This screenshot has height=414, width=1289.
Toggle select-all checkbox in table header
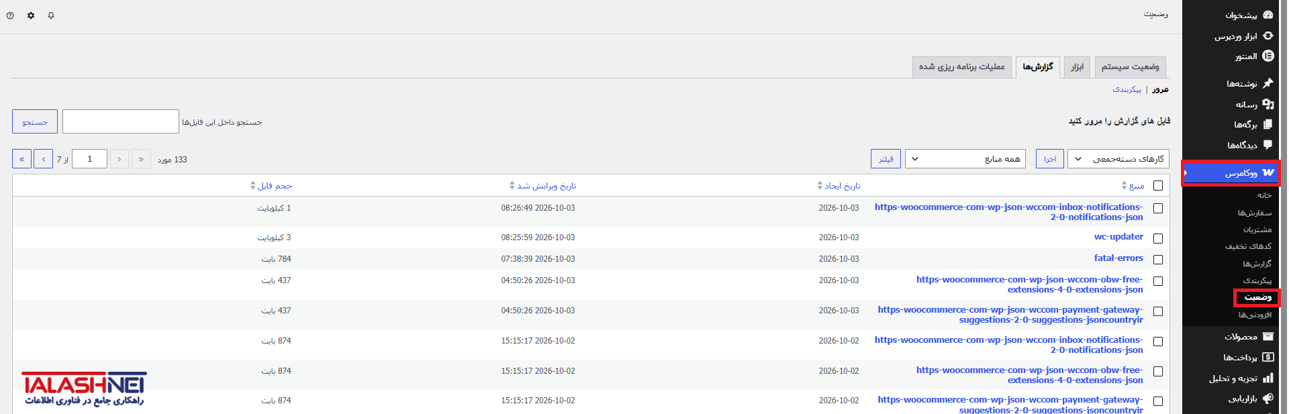[x=1158, y=186]
